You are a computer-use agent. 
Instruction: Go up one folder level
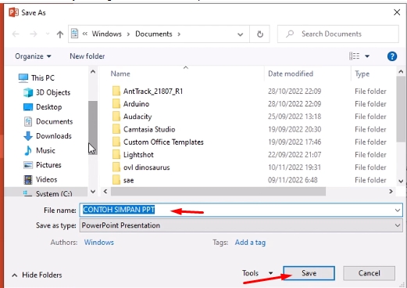tap(60, 34)
